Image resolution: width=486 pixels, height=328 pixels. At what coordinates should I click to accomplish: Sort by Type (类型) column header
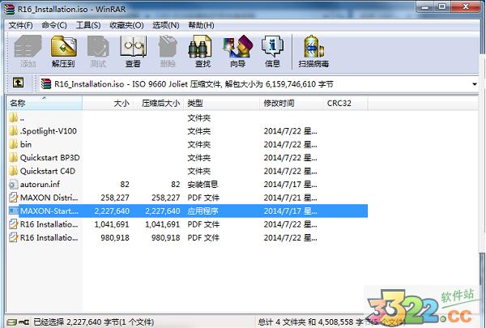click(x=222, y=103)
